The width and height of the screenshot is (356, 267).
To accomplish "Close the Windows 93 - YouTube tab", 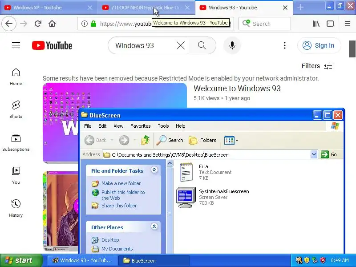I will [x=285, y=8].
